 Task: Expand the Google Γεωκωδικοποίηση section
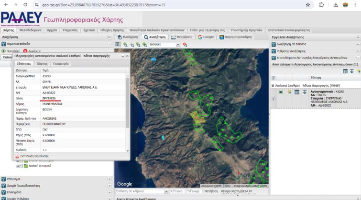tap(109, 186)
